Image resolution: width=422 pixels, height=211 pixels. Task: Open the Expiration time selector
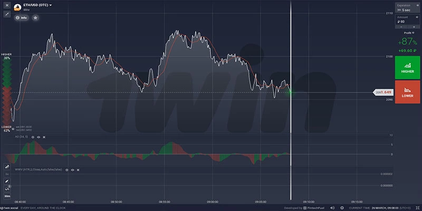(x=407, y=8)
